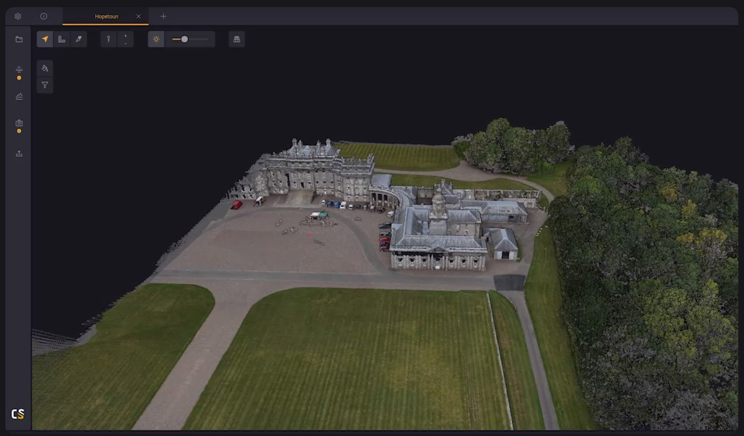Screen dimensions: 744x436
Task: Add a new tab with plus button
Action: (163, 16)
